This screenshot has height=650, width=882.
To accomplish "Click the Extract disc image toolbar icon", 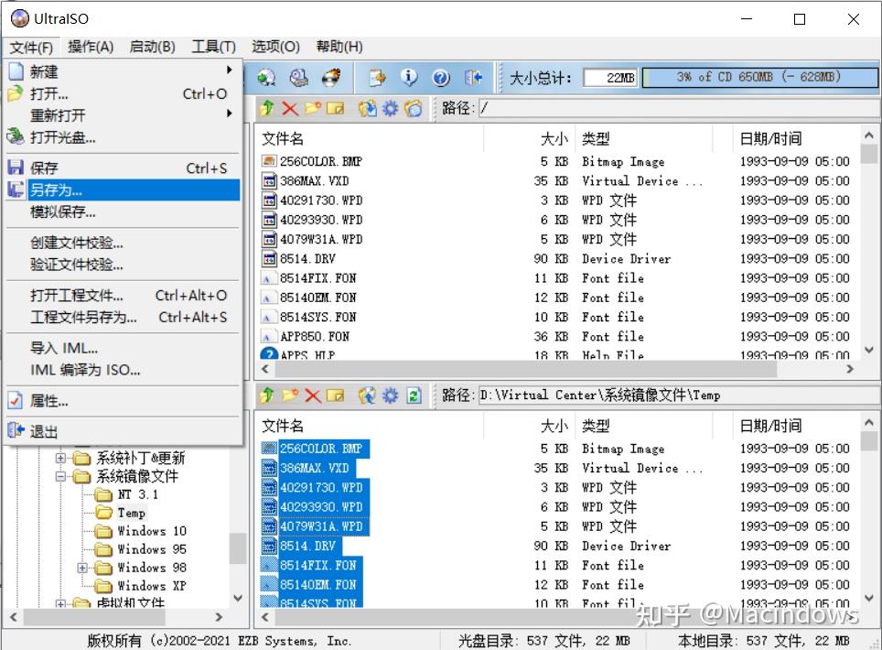I will [266, 77].
